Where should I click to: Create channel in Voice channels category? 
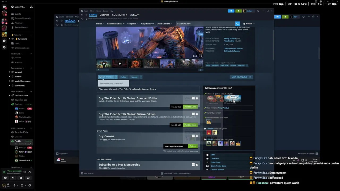pyautogui.click(x=31, y=128)
